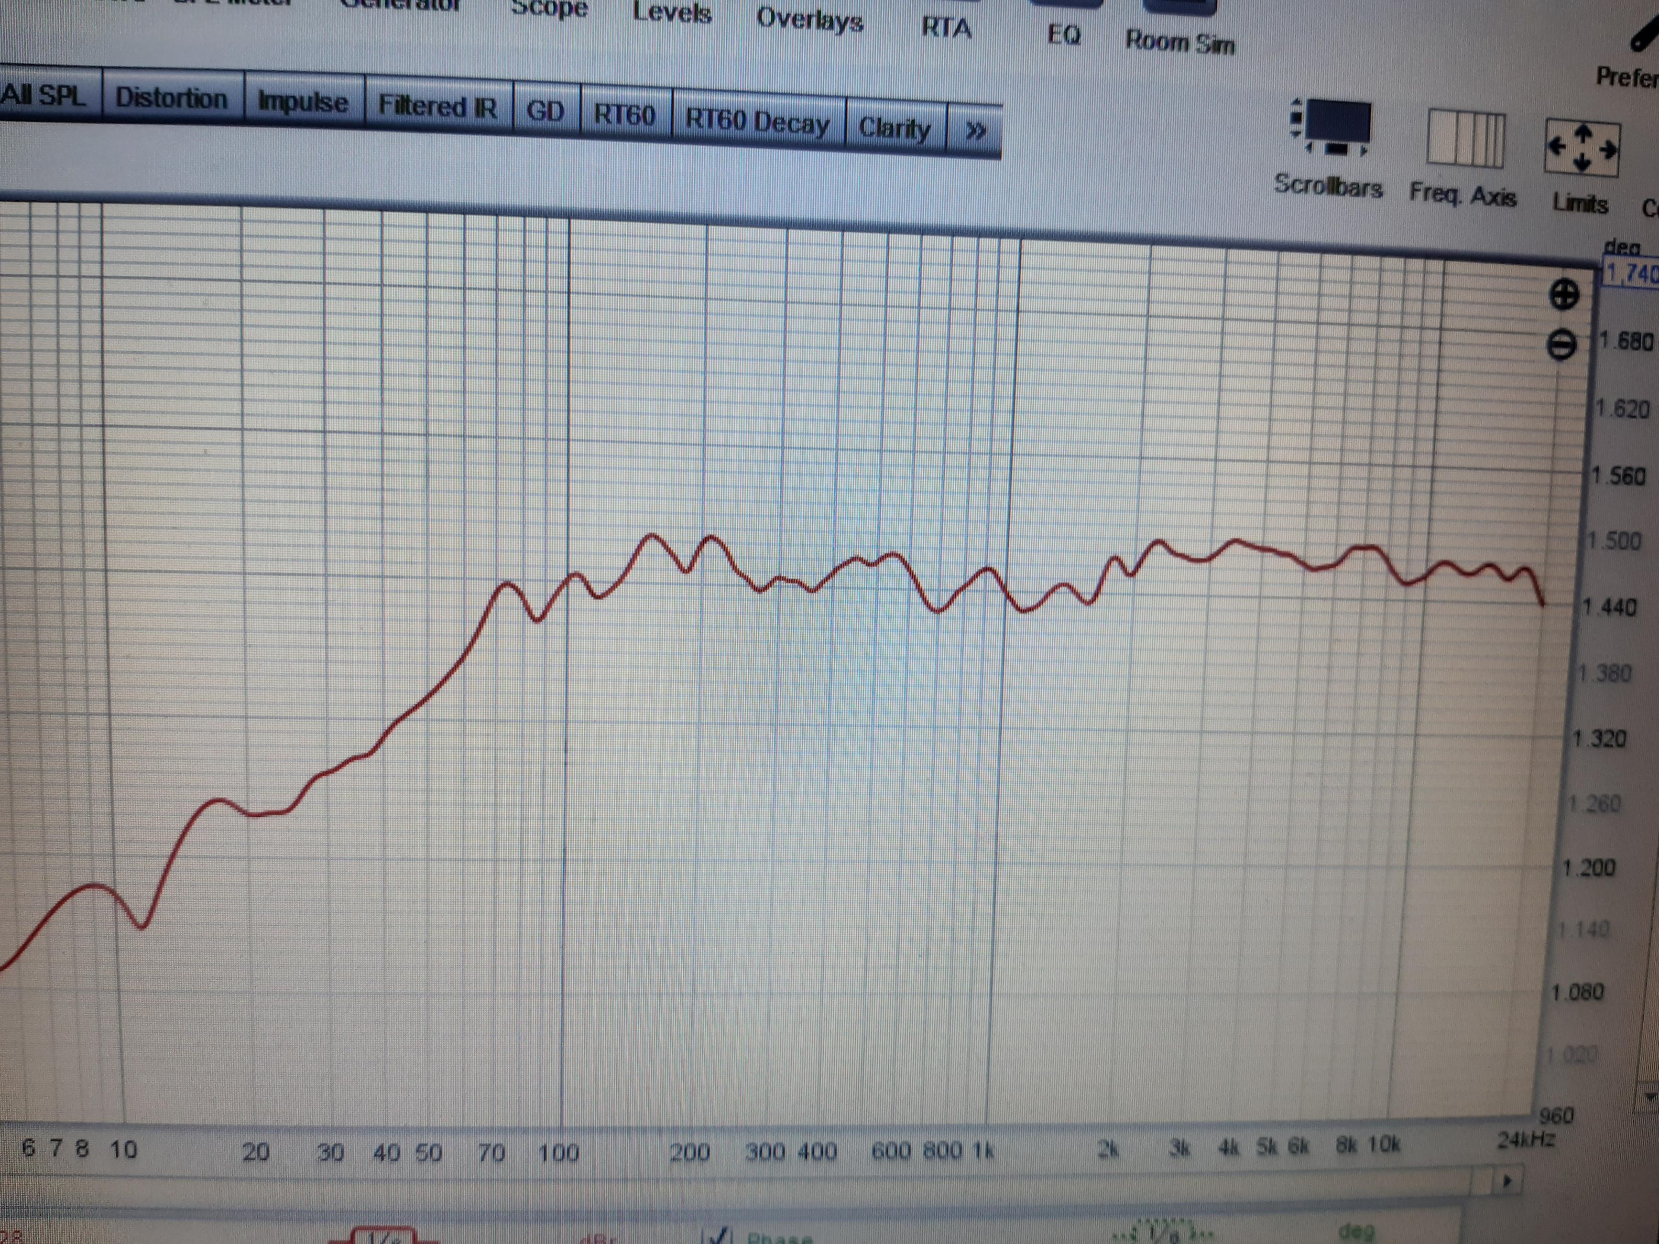
Task: Switch to the Distortion tab
Action: [x=171, y=98]
